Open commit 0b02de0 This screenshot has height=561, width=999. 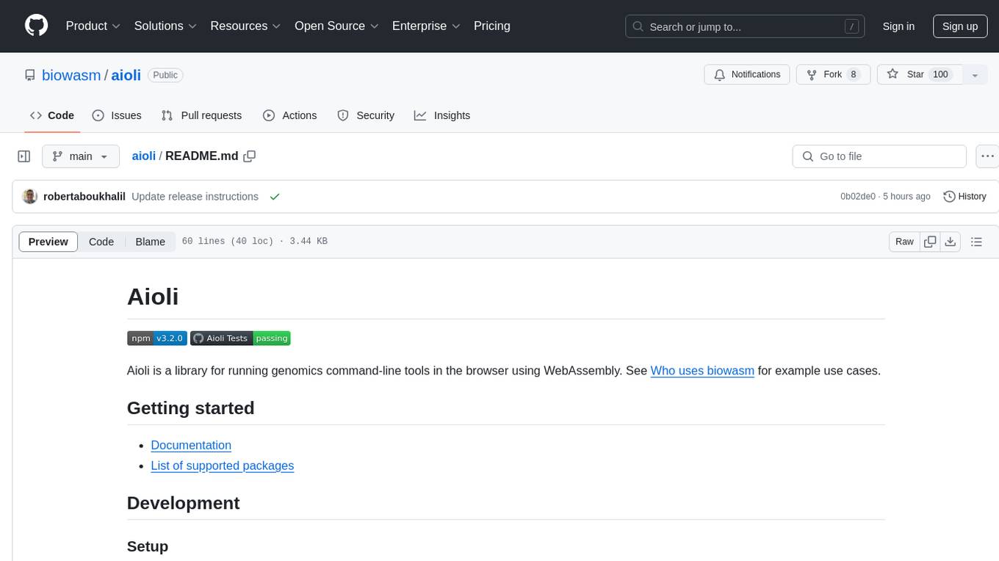(x=858, y=197)
